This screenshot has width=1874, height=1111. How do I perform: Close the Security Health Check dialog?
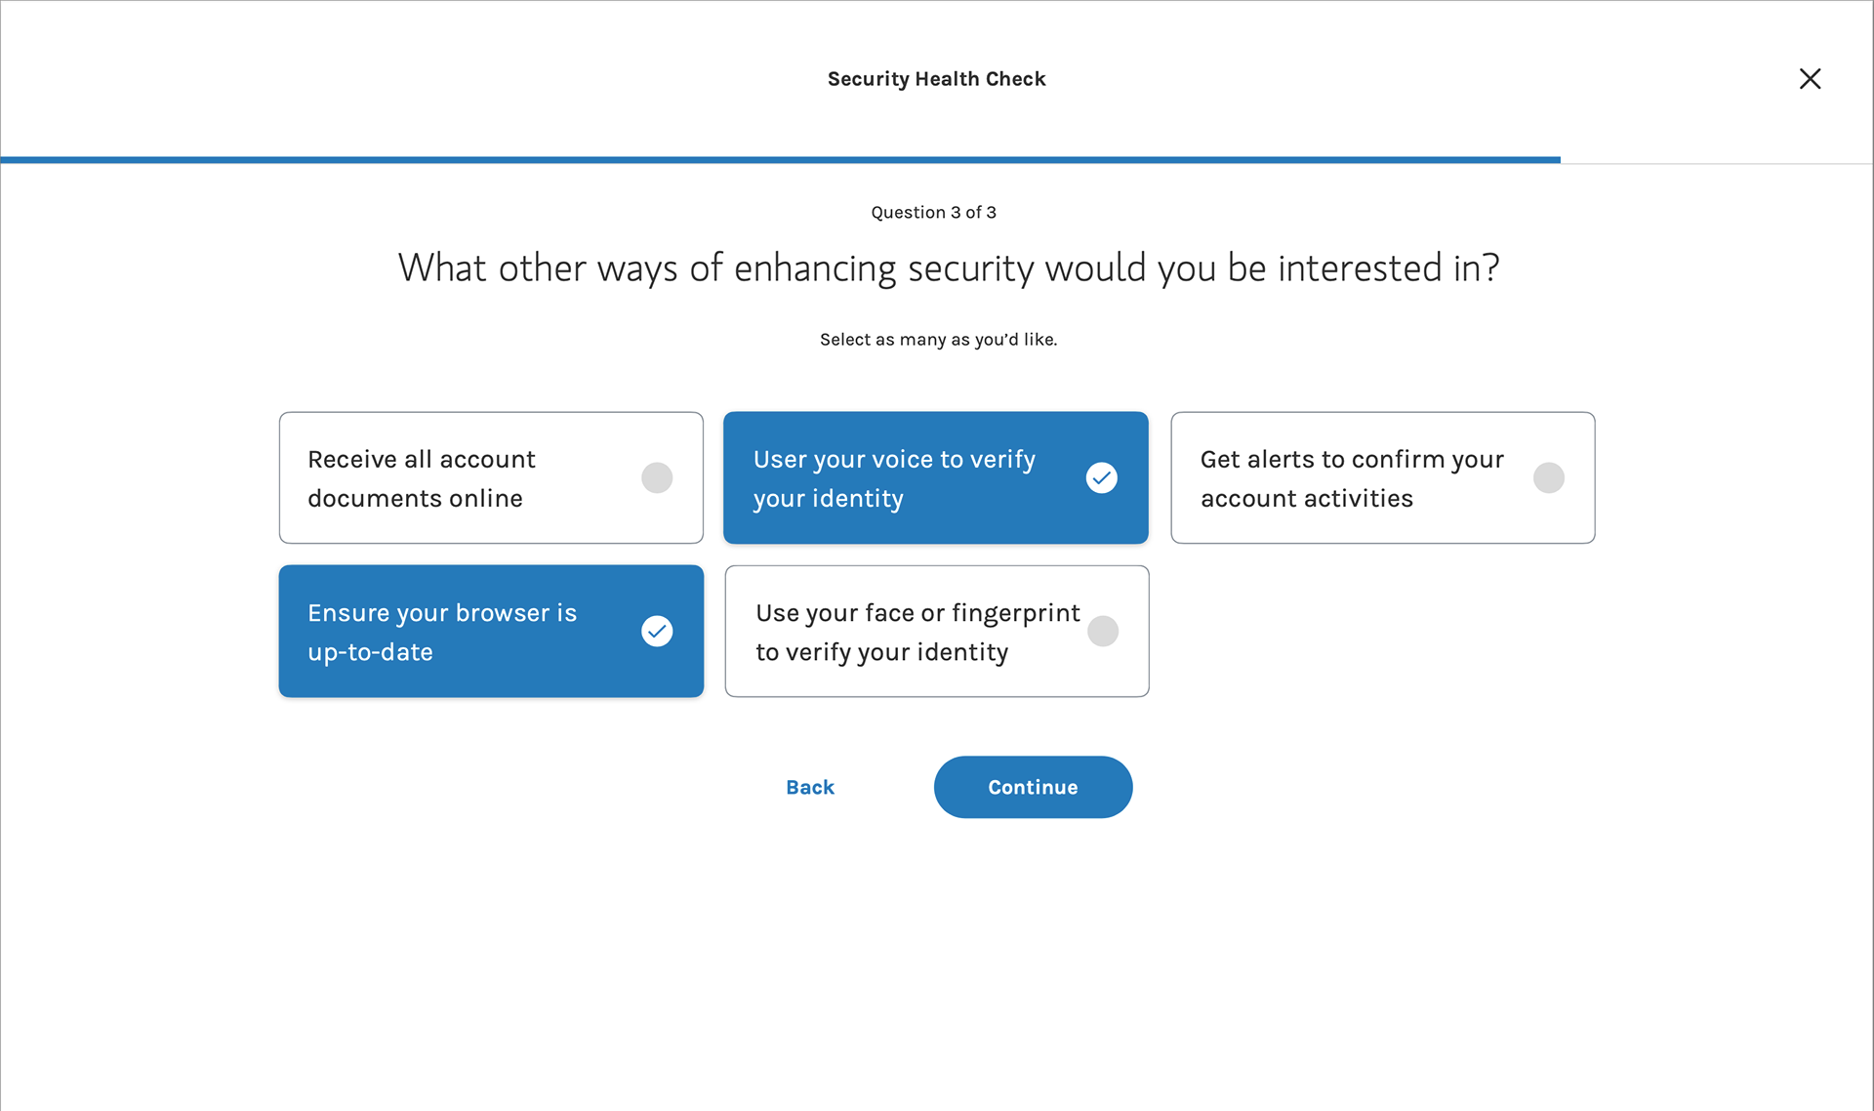pos(1810,79)
